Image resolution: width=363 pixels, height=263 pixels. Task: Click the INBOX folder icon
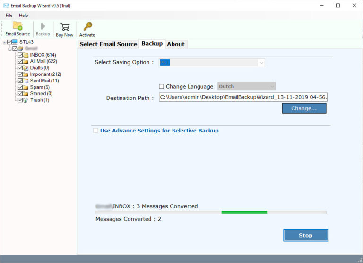pyautogui.click(x=26, y=55)
